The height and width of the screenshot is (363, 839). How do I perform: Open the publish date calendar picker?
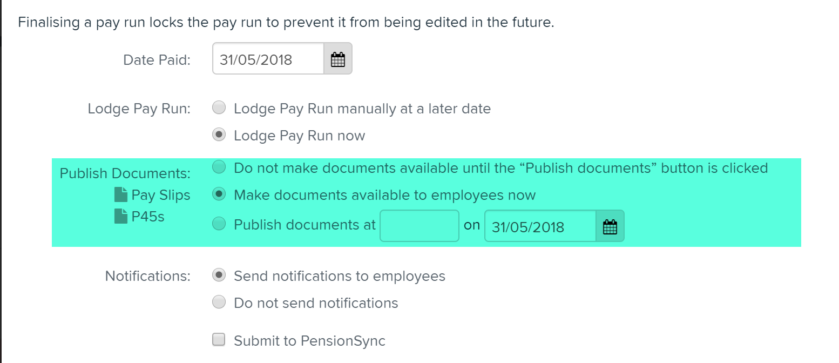[610, 226]
